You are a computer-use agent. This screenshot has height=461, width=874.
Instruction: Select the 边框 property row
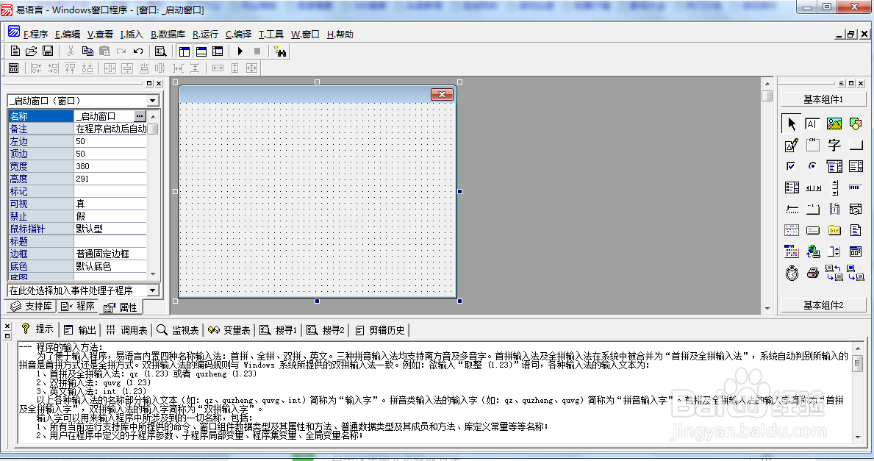click(x=77, y=254)
